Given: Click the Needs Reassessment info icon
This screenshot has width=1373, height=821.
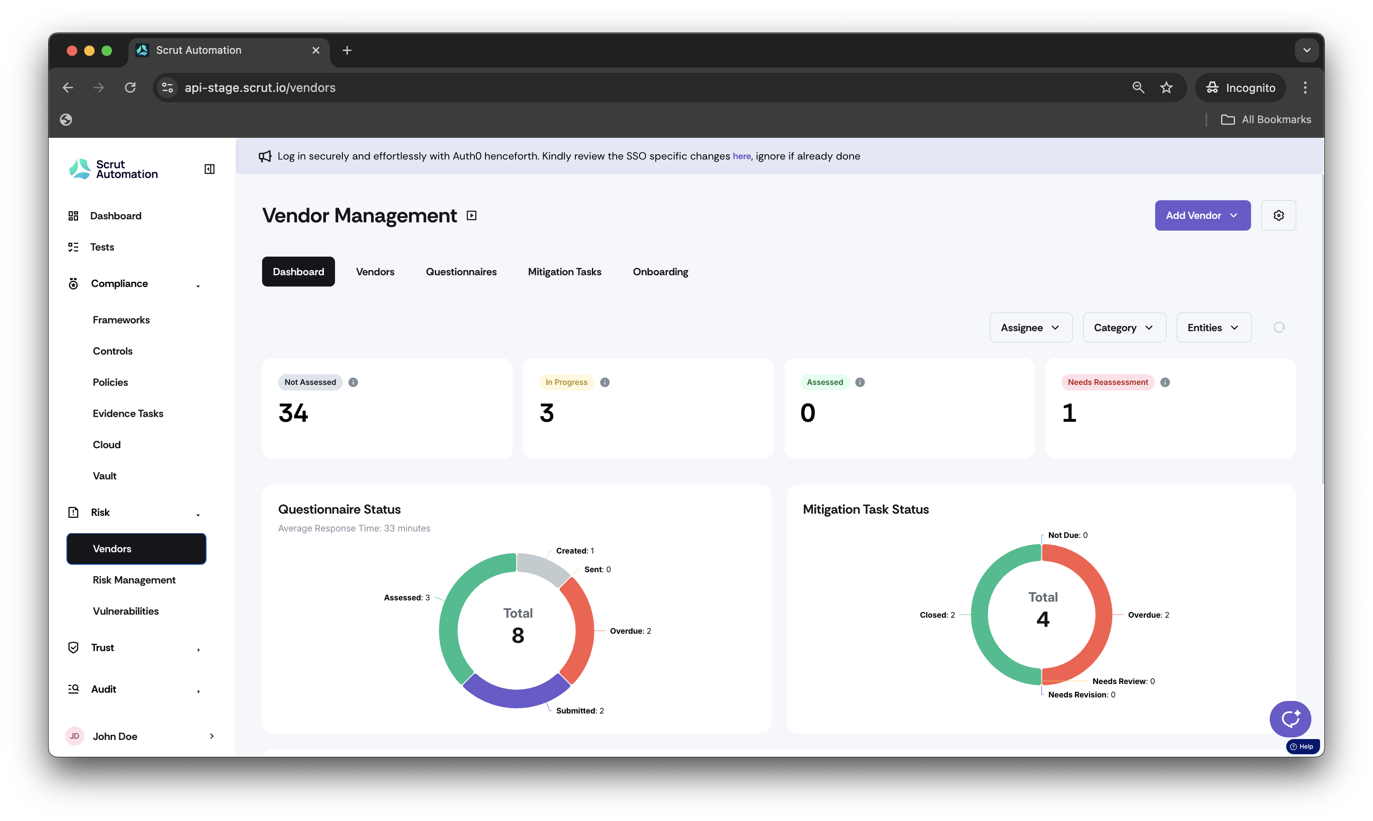Looking at the screenshot, I should (x=1165, y=382).
